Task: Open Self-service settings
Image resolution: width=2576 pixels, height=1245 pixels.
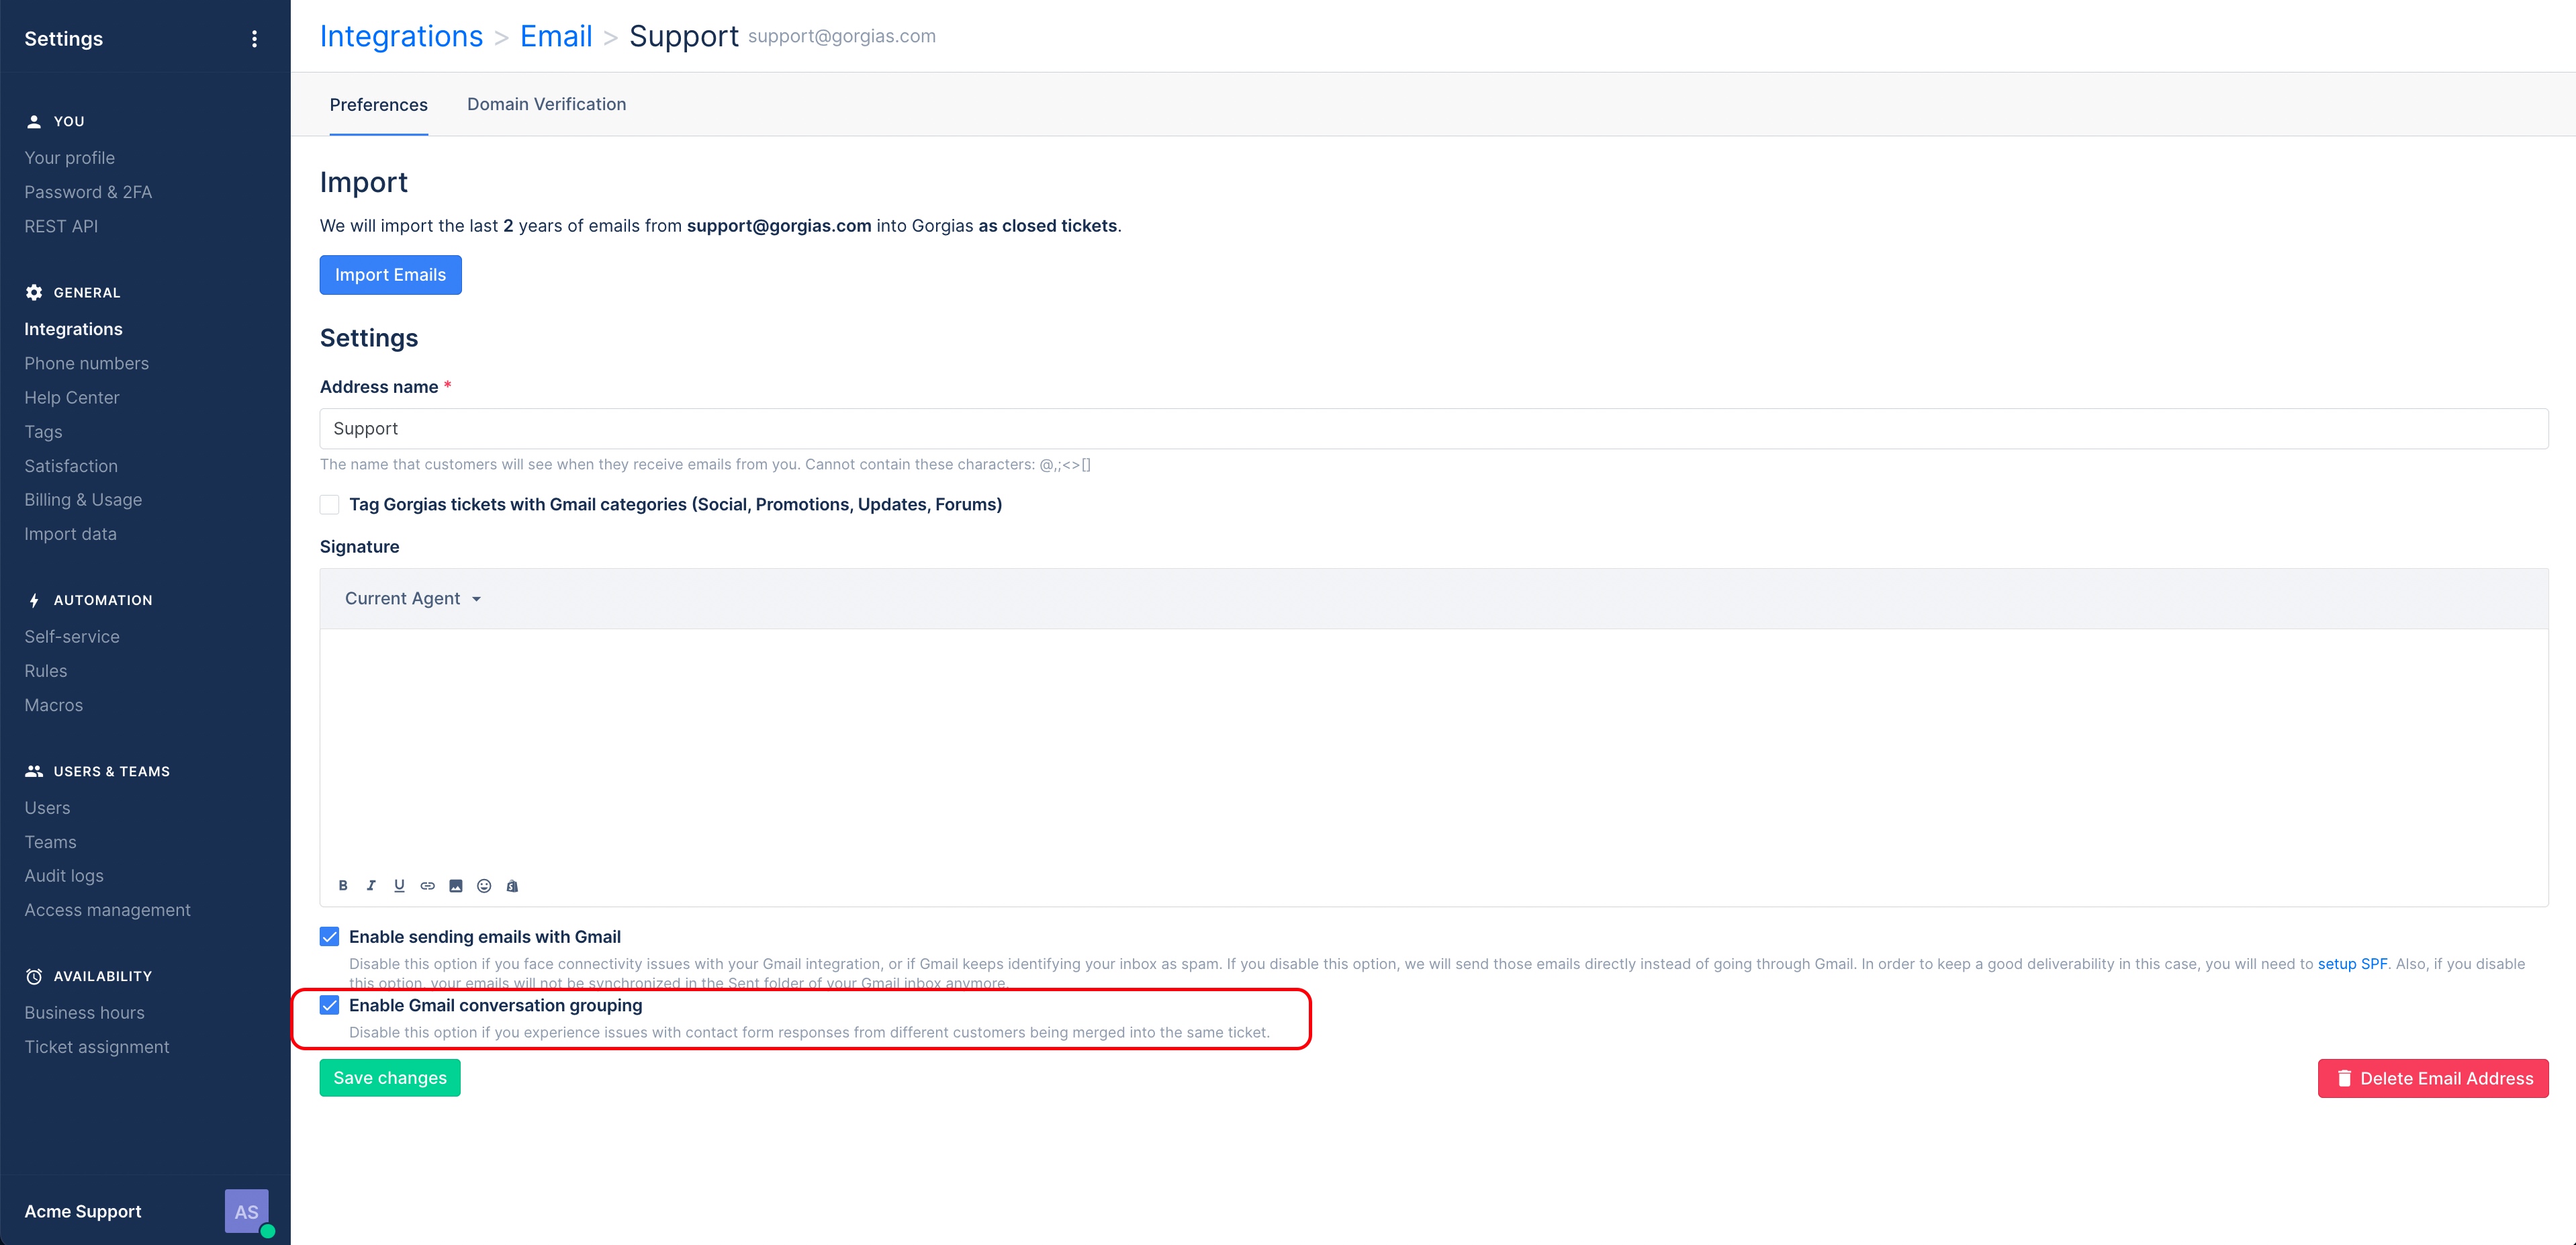Action: click(x=72, y=637)
